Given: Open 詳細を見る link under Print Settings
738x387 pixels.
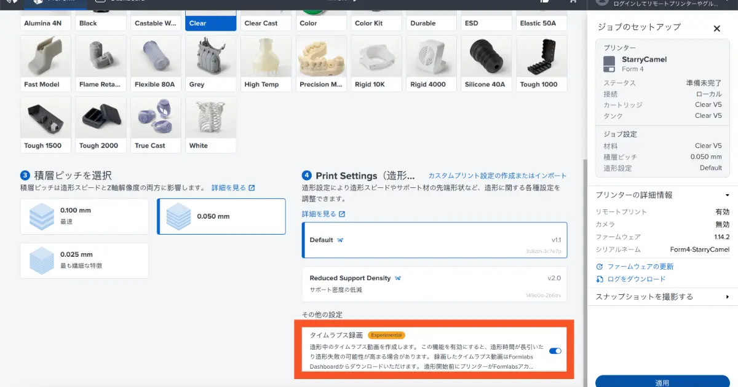Looking at the screenshot, I should pyautogui.click(x=323, y=214).
